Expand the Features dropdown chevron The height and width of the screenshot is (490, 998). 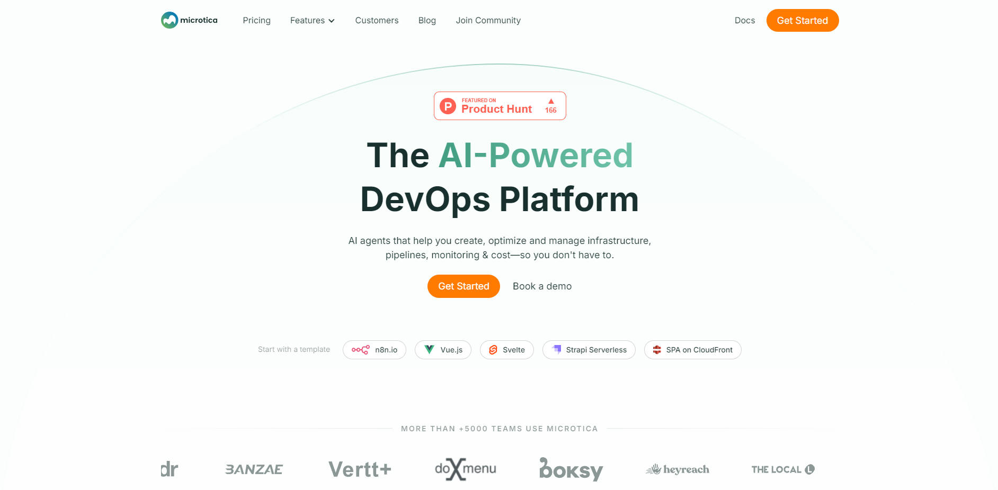tap(332, 21)
